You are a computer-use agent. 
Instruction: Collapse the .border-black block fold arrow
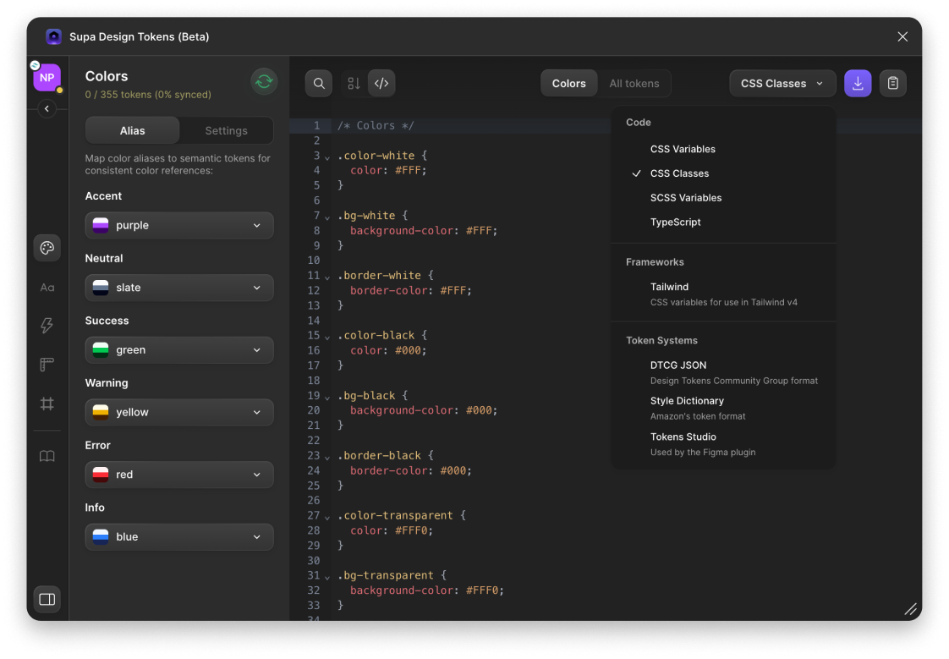click(x=326, y=457)
